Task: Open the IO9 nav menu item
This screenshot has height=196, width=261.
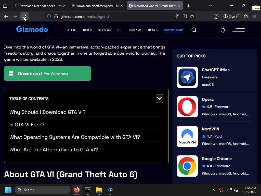Action: click(x=120, y=30)
